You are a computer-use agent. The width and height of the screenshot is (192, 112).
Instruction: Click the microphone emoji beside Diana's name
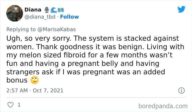coord(46,10)
